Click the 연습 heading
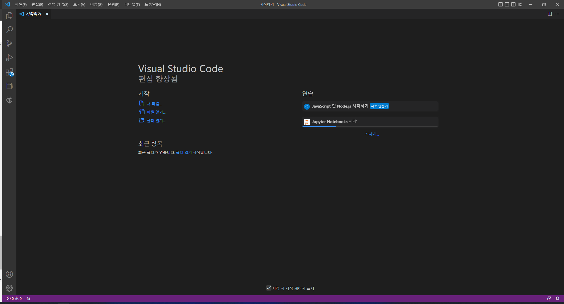The image size is (564, 304). pyautogui.click(x=308, y=94)
